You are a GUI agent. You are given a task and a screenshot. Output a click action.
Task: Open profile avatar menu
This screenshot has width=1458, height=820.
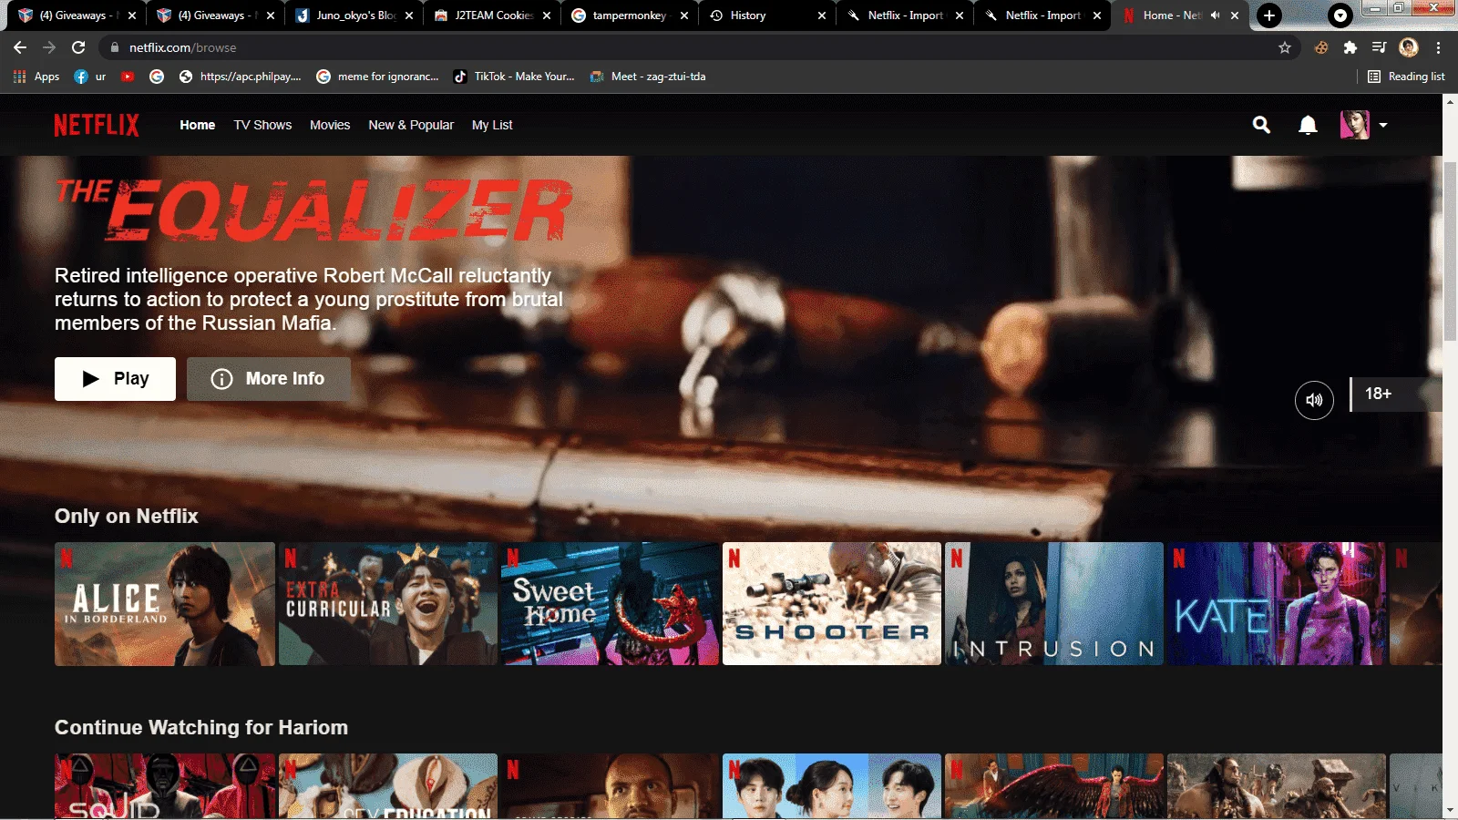(1355, 125)
